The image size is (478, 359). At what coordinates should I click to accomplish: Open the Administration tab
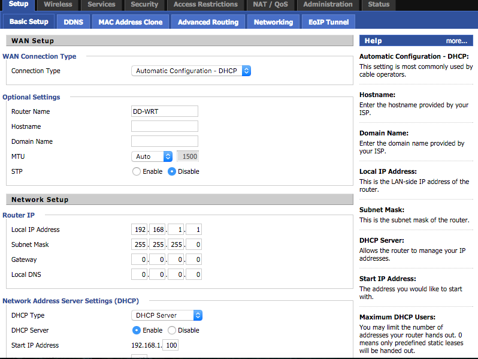pyautogui.click(x=328, y=5)
